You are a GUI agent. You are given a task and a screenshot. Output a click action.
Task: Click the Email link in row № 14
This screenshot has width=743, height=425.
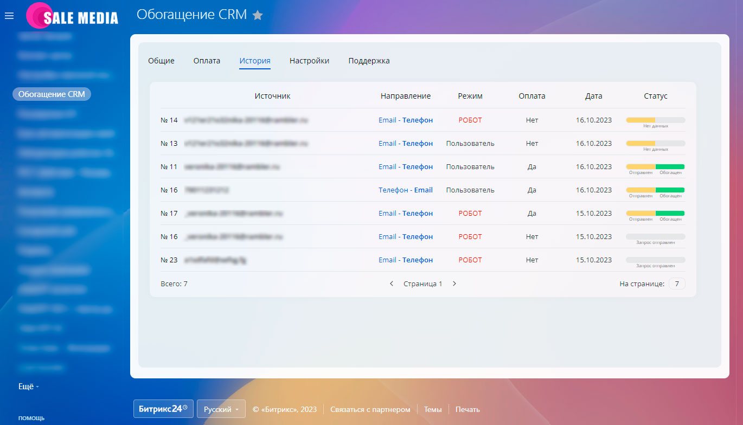coord(387,120)
